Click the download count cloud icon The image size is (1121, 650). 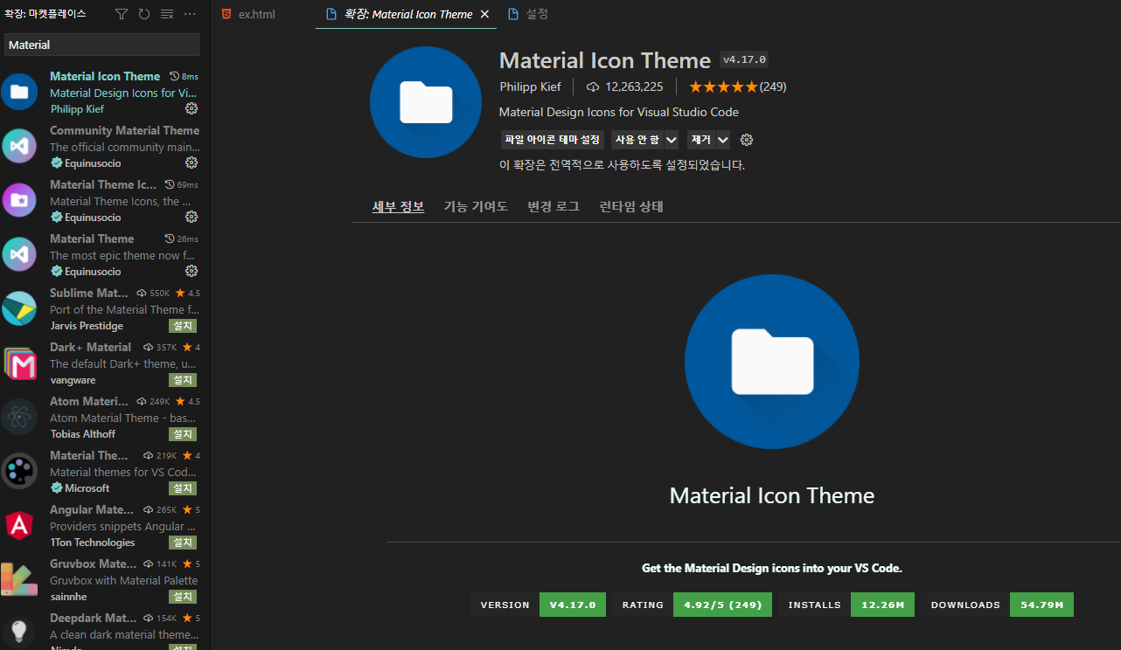593,86
